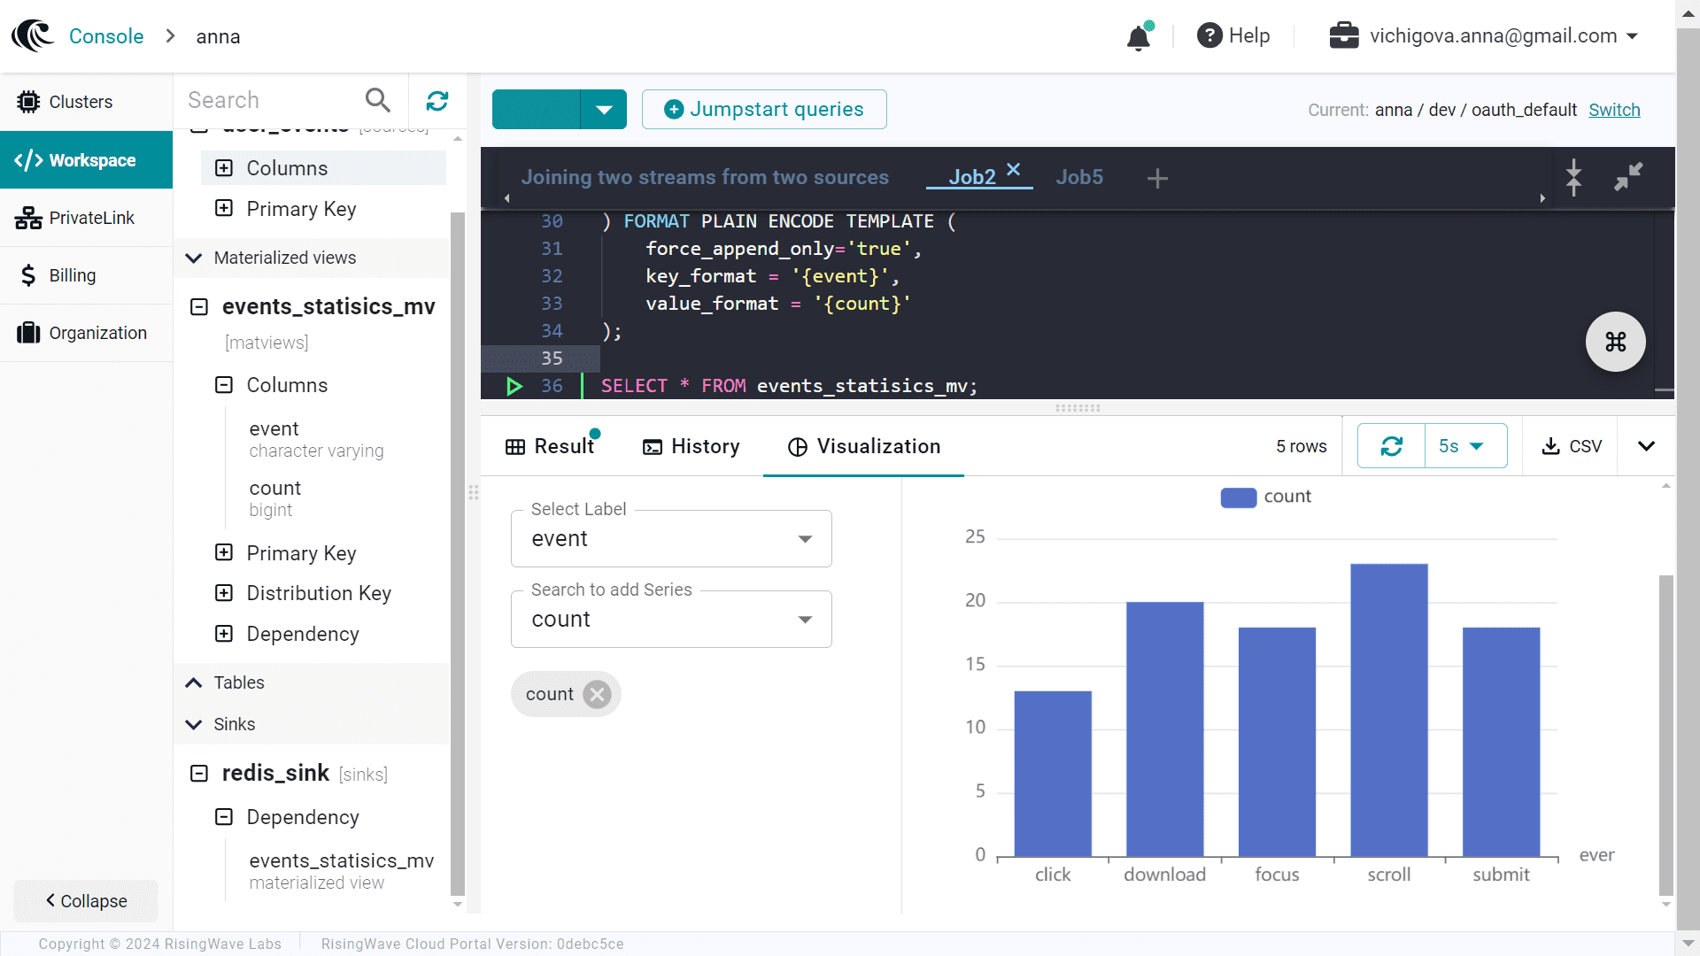Add a new query tab
Screen dimensions: 1700x956
[1157, 178]
